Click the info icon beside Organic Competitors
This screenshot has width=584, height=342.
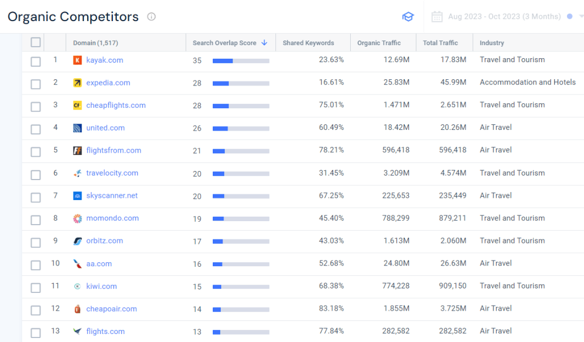151,17
